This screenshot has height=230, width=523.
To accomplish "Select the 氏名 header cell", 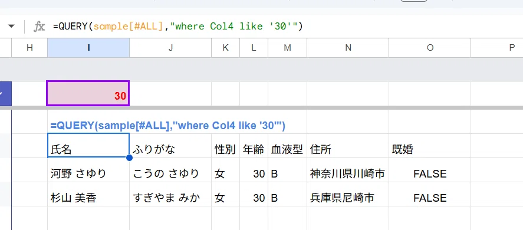I will point(88,146).
